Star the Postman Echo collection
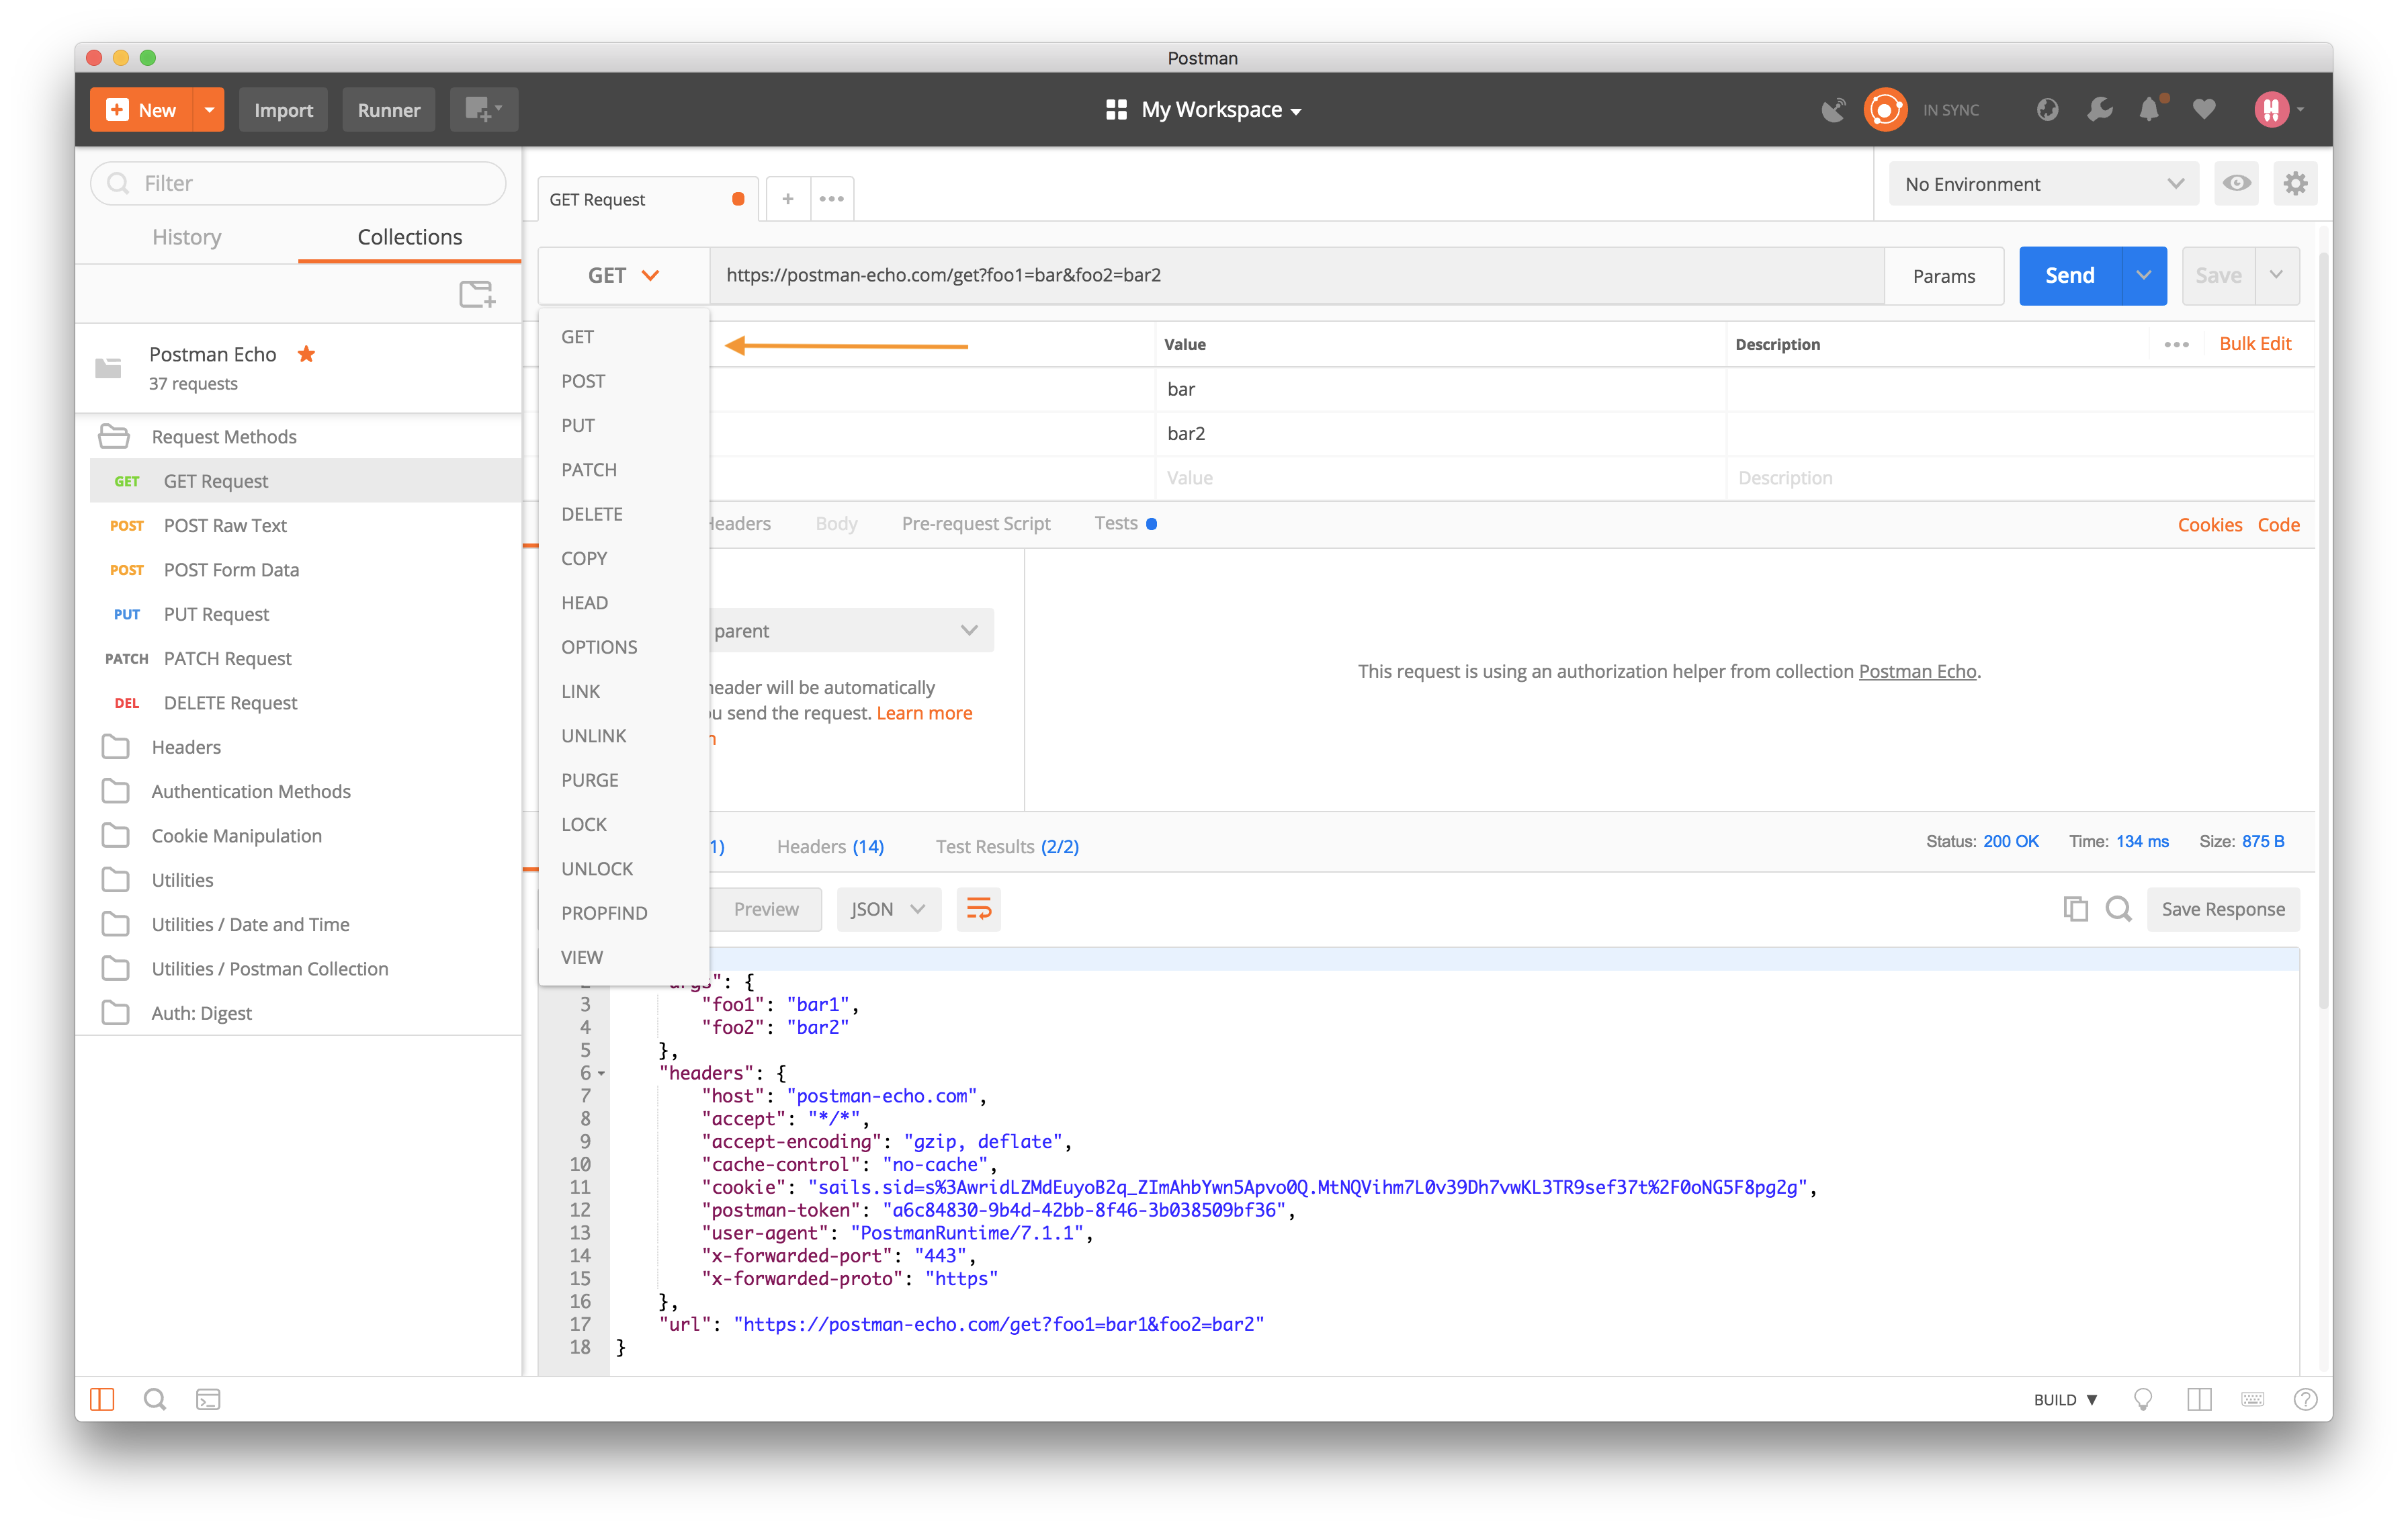Screen dimensions: 2408x1529 tap(307, 354)
